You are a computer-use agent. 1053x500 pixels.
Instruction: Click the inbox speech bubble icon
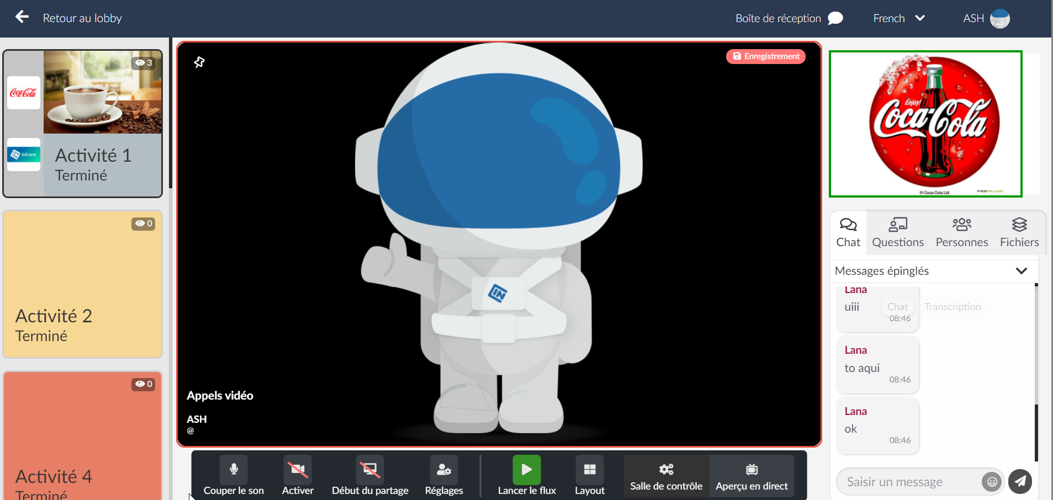coord(835,18)
